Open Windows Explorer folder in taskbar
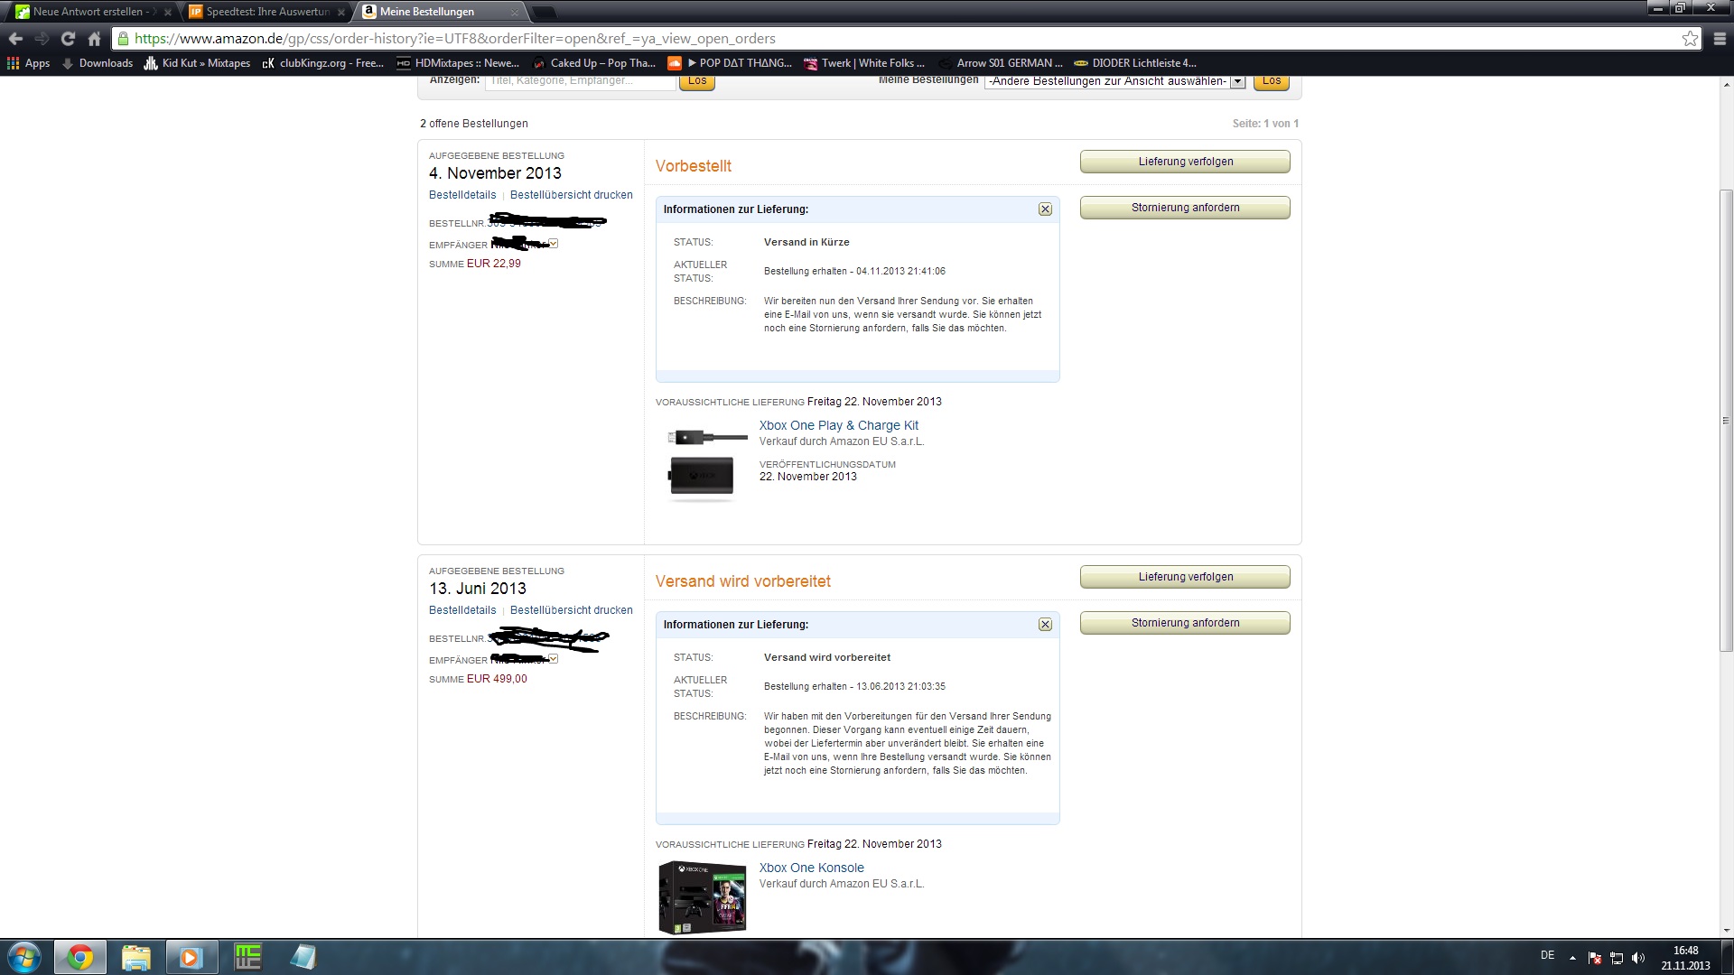 tap(135, 957)
